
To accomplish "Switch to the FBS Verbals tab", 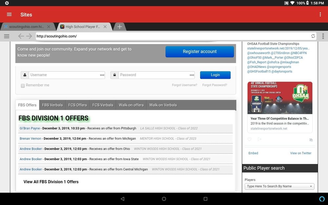I will (x=52, y=105).
